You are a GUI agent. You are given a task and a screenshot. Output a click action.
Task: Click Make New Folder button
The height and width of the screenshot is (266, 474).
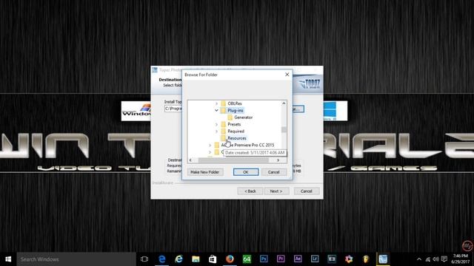click(205, 172)
